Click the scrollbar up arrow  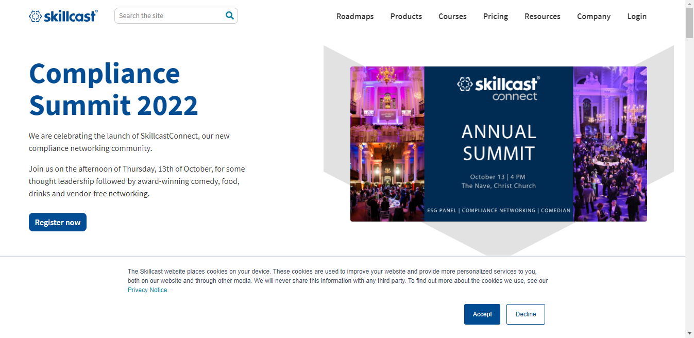tap(689, 4)
